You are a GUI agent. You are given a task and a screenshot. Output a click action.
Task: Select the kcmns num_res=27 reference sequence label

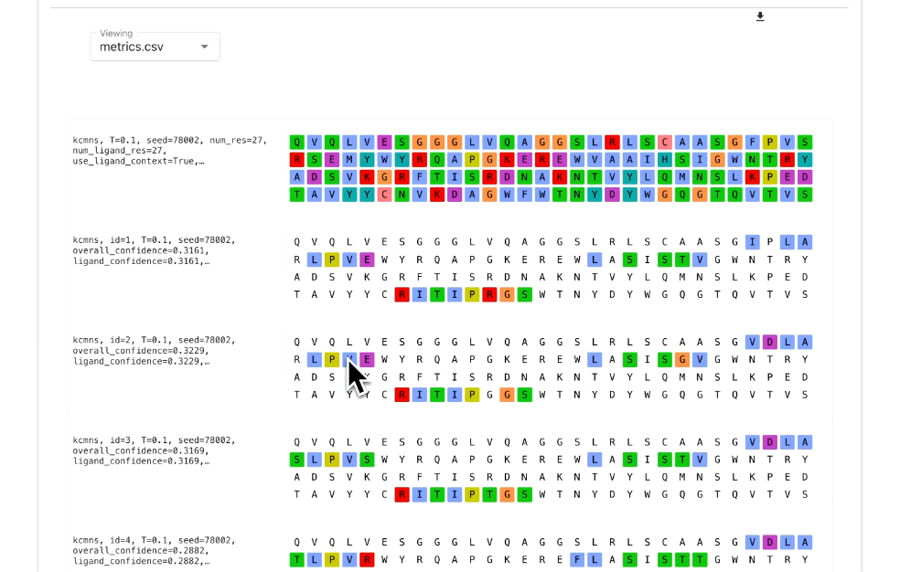[x=170, y=151]
